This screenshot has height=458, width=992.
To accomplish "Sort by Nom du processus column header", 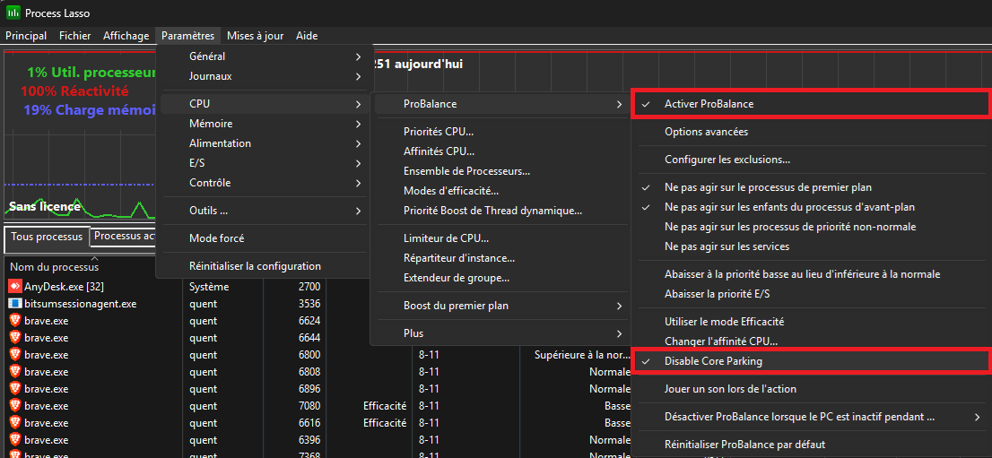I will click(x=54, y=267).
